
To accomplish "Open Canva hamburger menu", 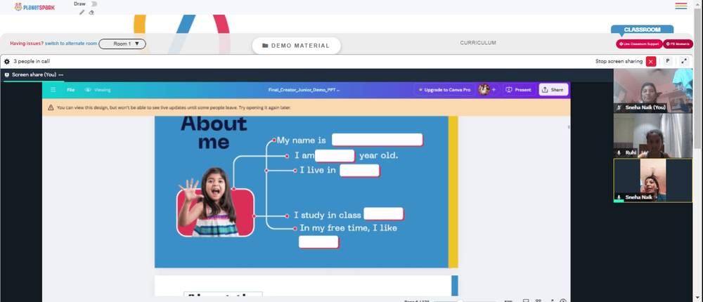I will click(53, 90).
